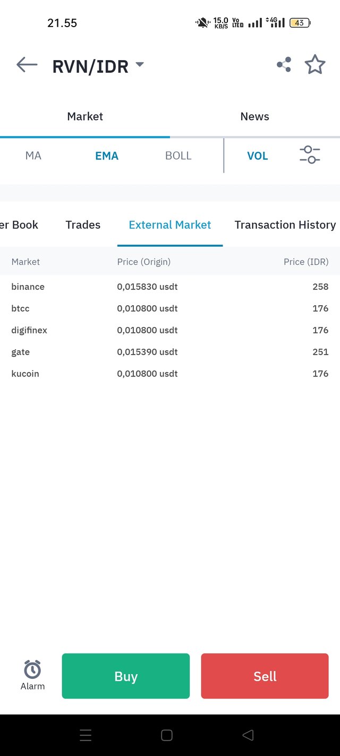
Task: Tap the red Sell button
Action: 265,676
